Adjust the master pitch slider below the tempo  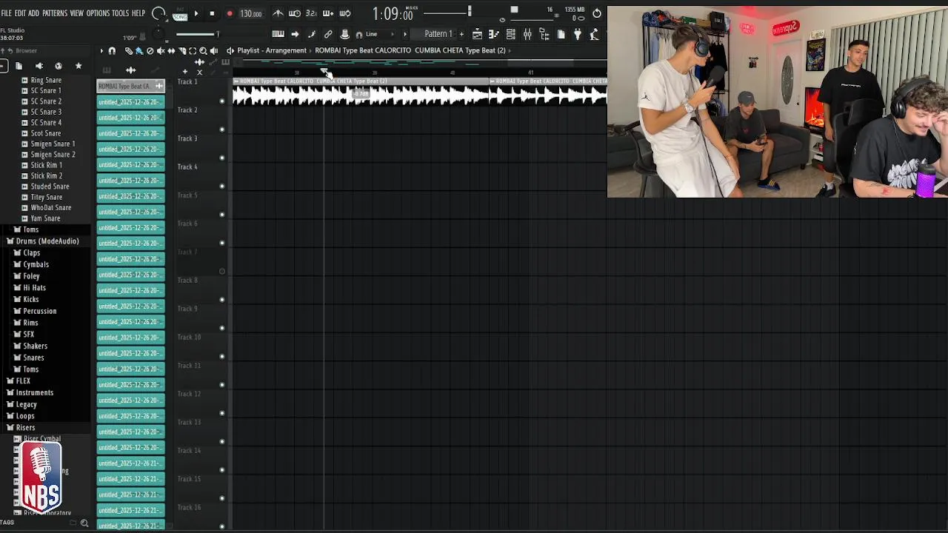pos(197,34)
